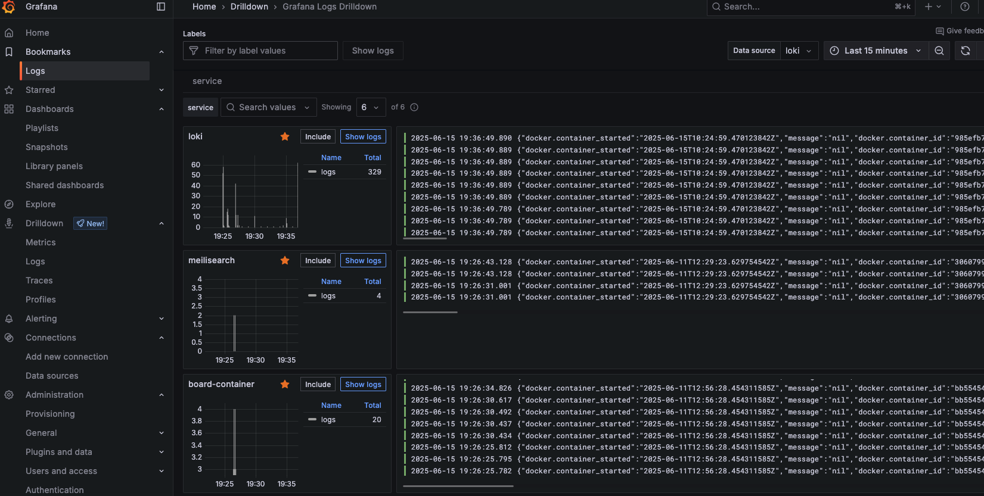Viewport: 984px width, 496px height.
Task: Click the Give feedback comment icon
Action: [940, 31]
